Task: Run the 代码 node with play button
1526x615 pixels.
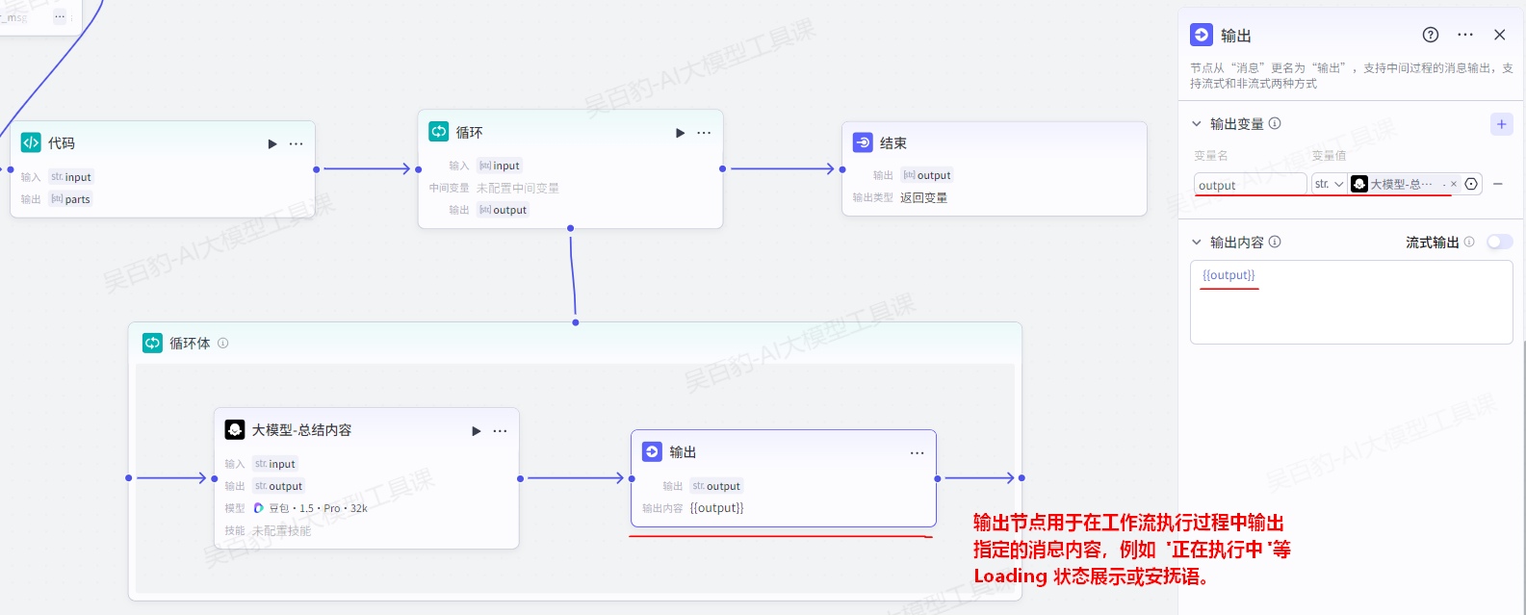Action: click(272, 144)
